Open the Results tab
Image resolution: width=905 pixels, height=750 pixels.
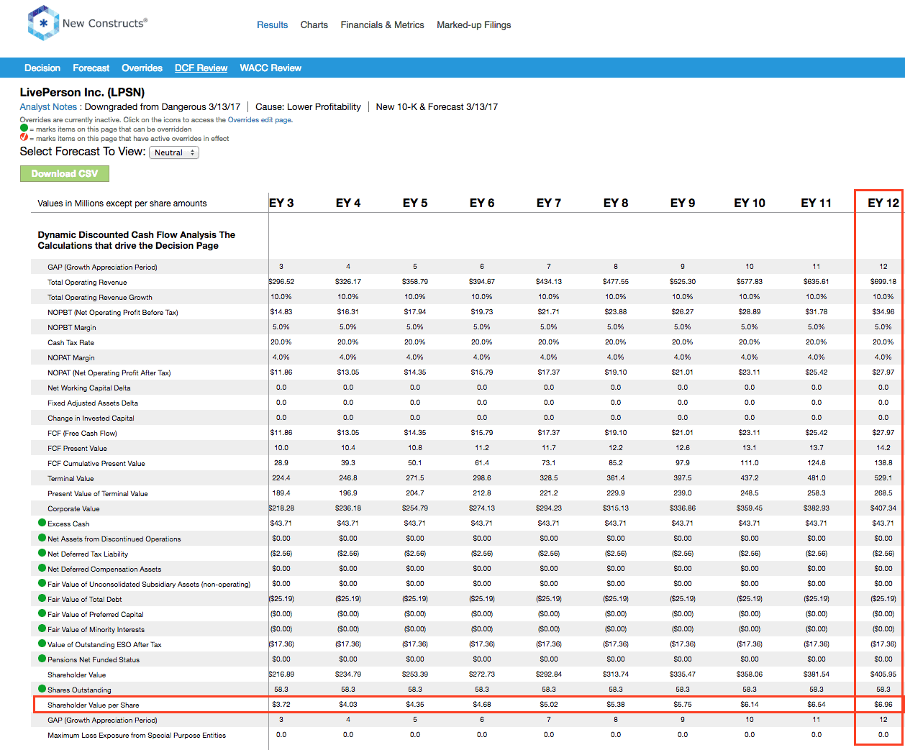coord(273,24)
